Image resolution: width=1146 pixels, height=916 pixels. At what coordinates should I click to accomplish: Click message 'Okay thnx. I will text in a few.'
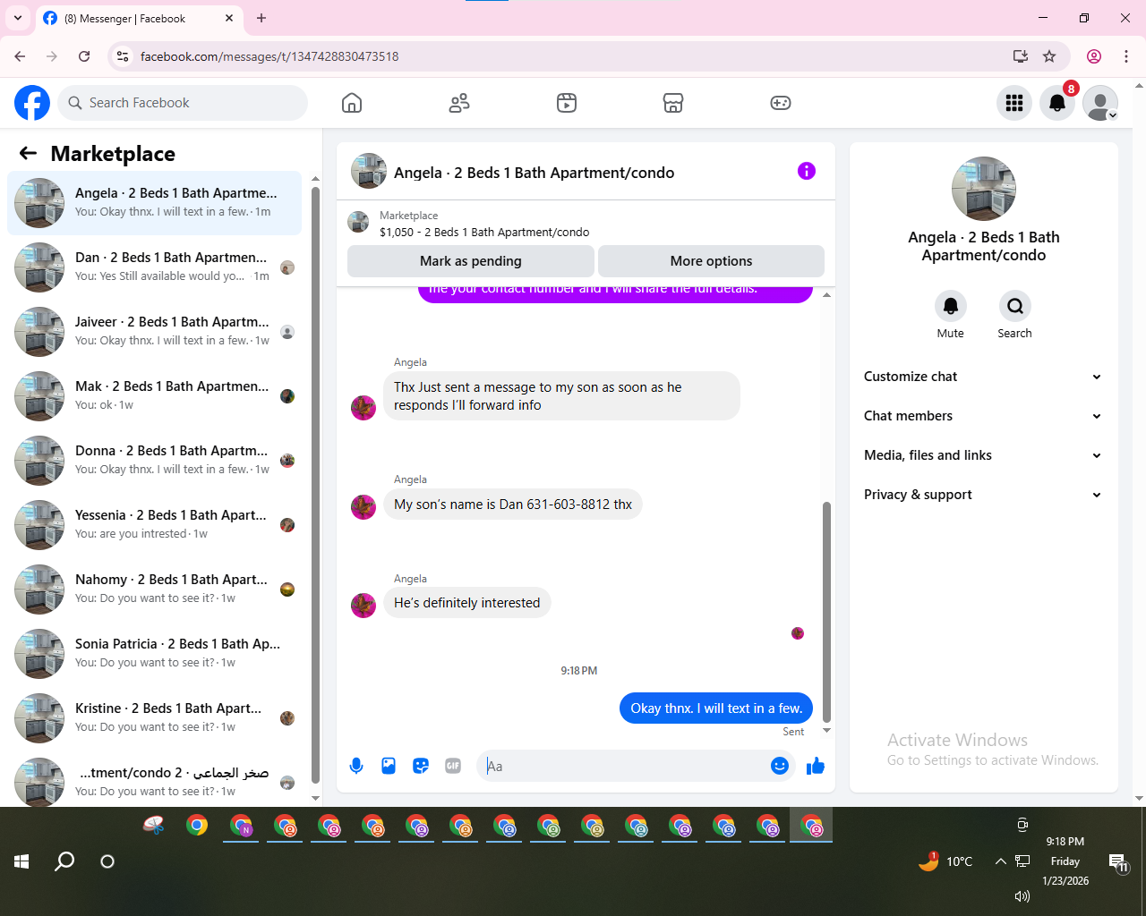tap(716, 708)
